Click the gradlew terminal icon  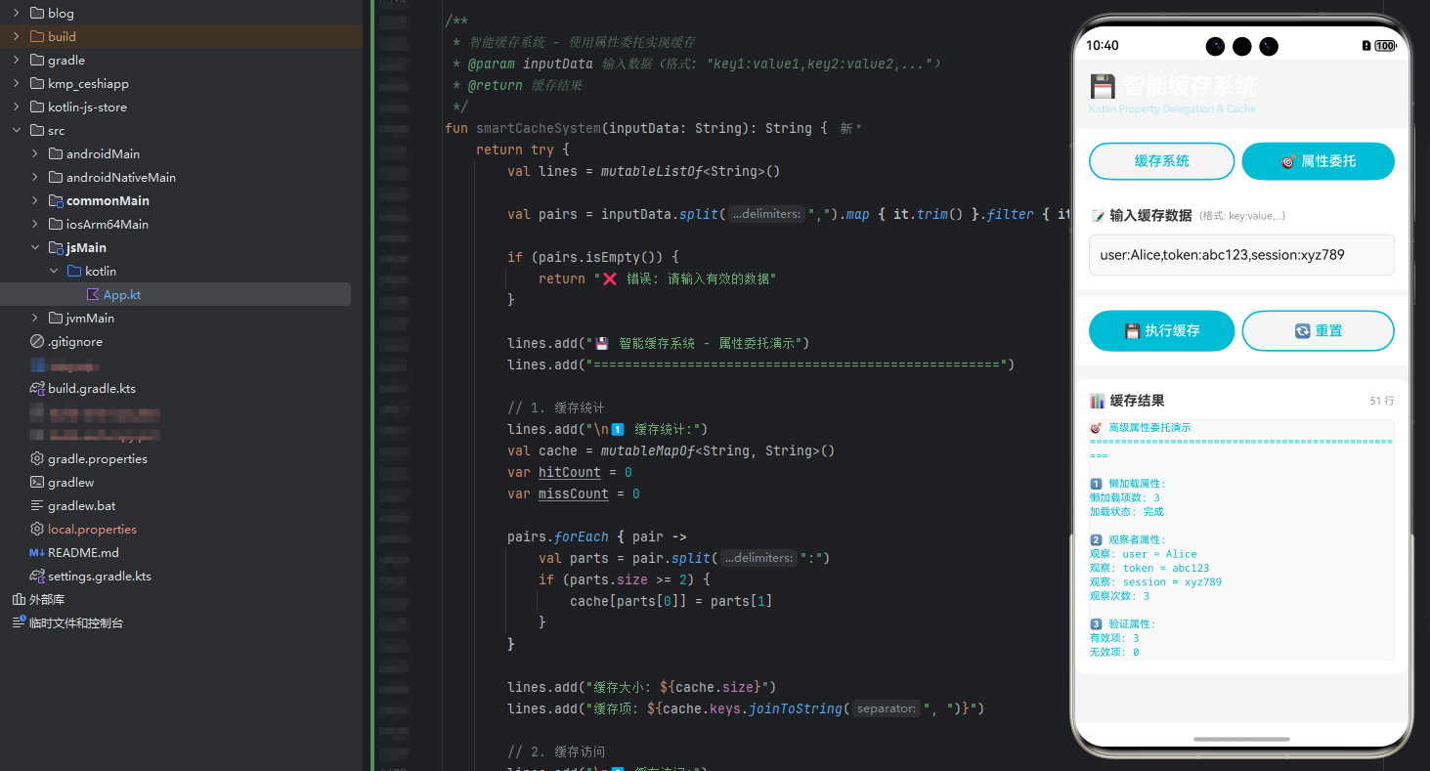coord(37,483)
